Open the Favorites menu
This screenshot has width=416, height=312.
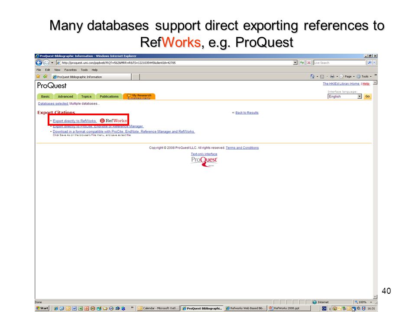70,70
